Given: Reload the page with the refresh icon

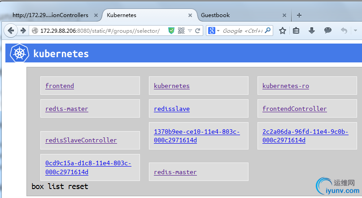Looking at the screenshot, I should (198, 31).
